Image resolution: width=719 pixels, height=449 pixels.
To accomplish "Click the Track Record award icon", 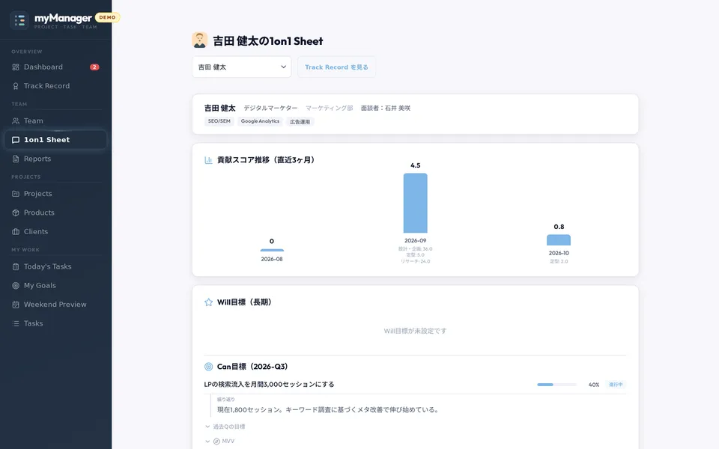I will (x=16, y=86).
